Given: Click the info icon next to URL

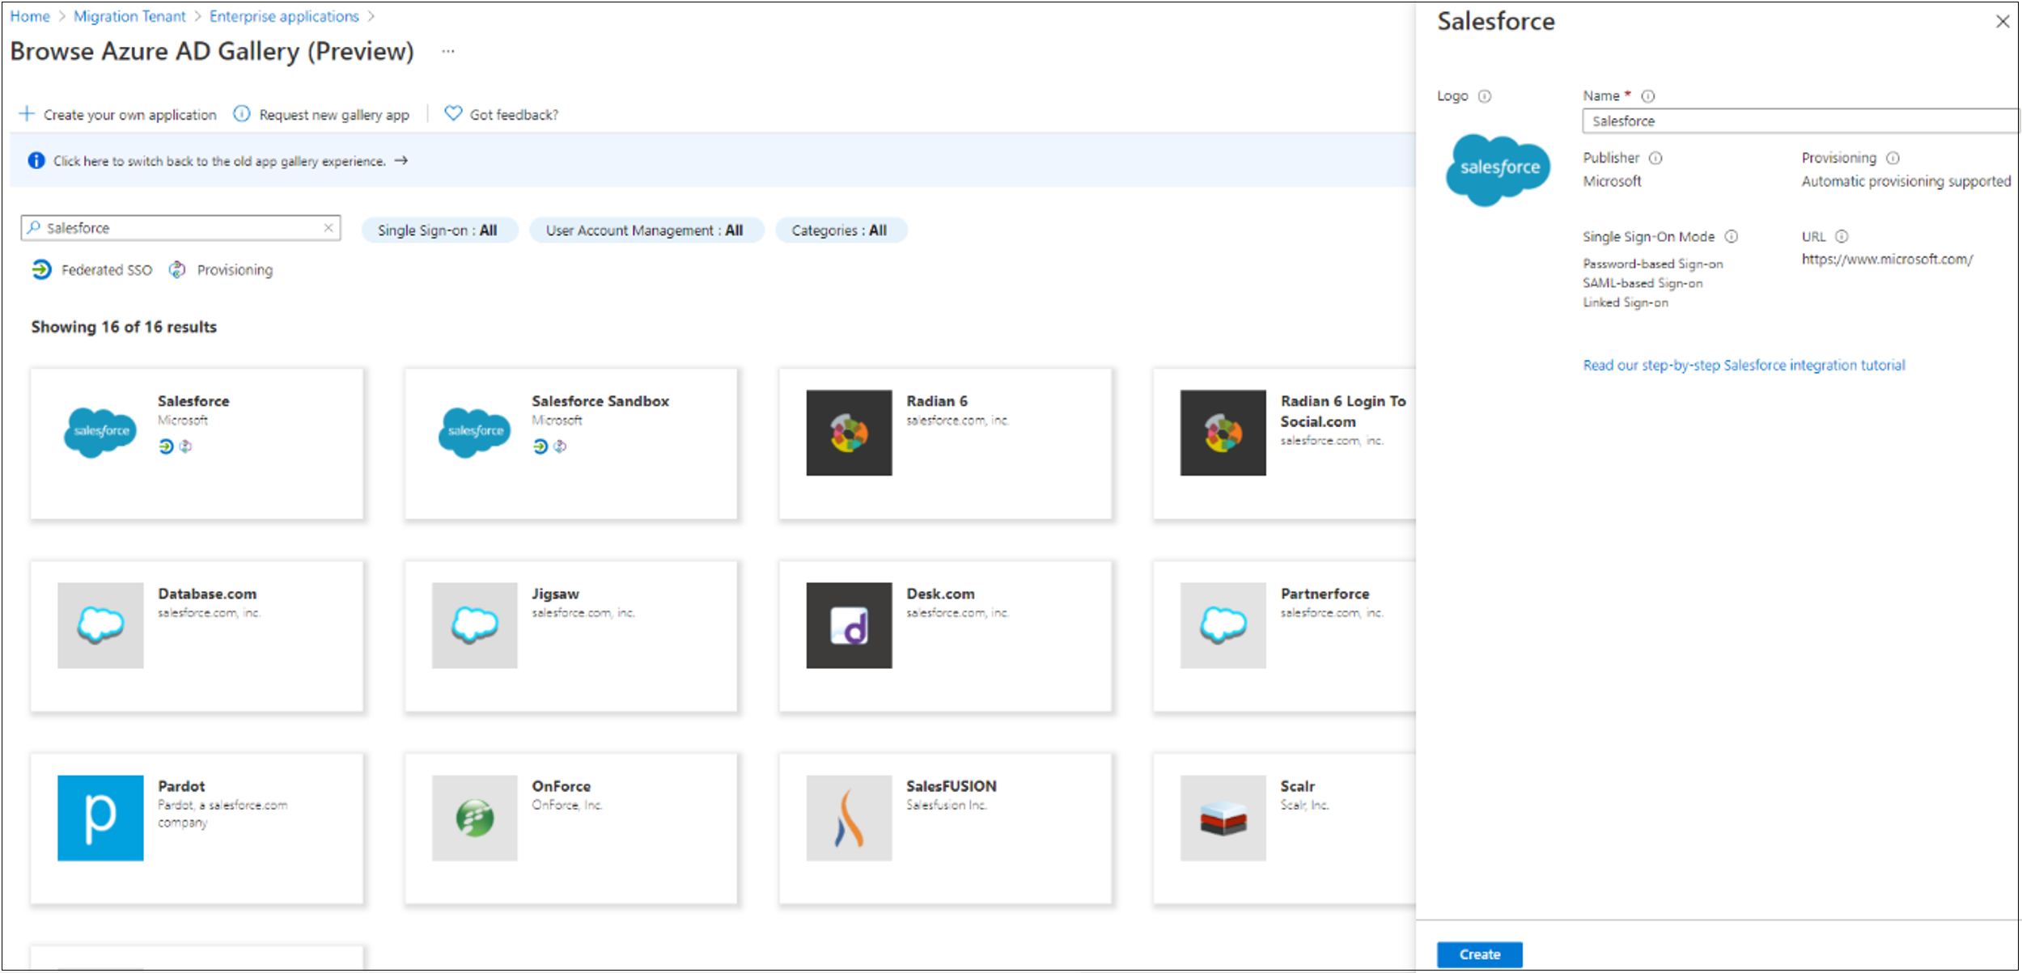Looking at the screenshot, I should click(1842, 236).
